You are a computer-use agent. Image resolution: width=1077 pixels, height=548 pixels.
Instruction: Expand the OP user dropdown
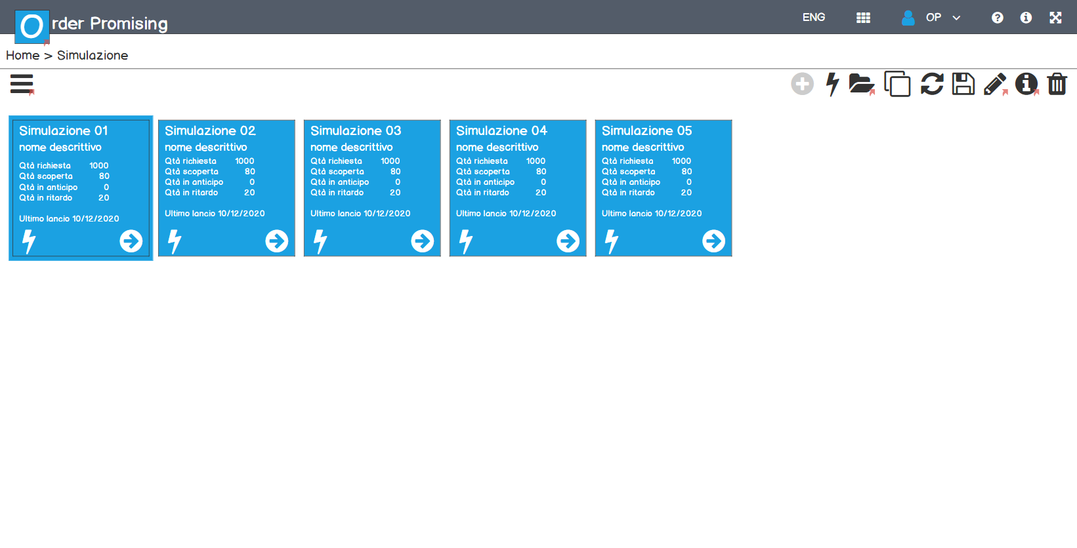[956, 18]
